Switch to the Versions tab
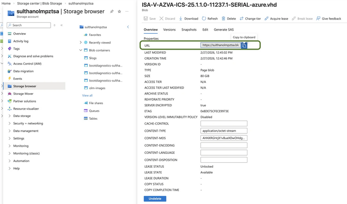347x204 pixels. (x=169, y=30)
